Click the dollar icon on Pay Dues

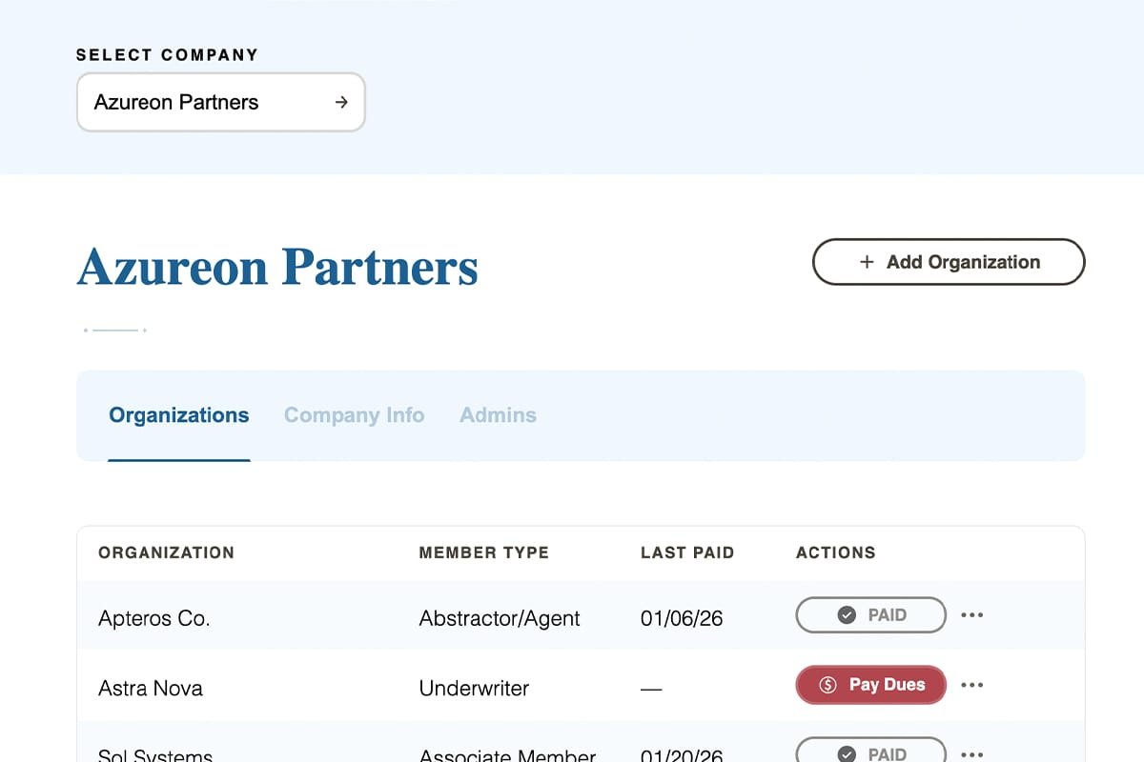click(827, 685)
